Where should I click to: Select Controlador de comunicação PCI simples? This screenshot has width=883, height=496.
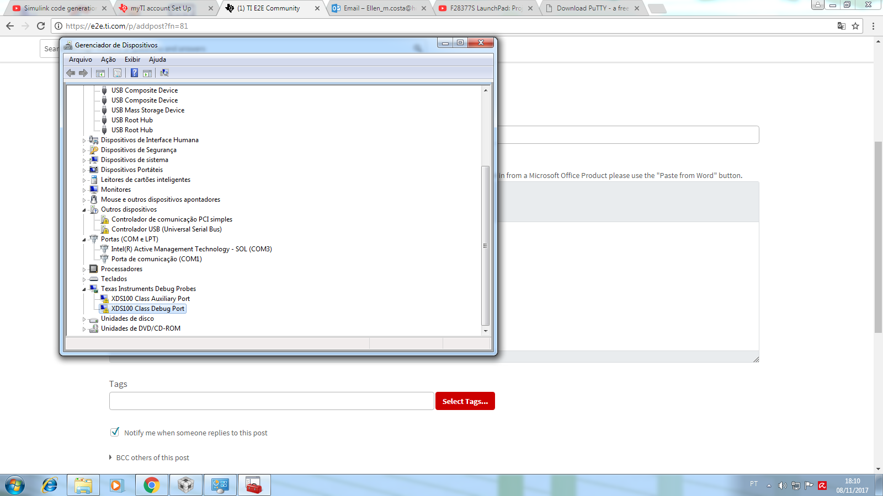click(x=172, y=219)
